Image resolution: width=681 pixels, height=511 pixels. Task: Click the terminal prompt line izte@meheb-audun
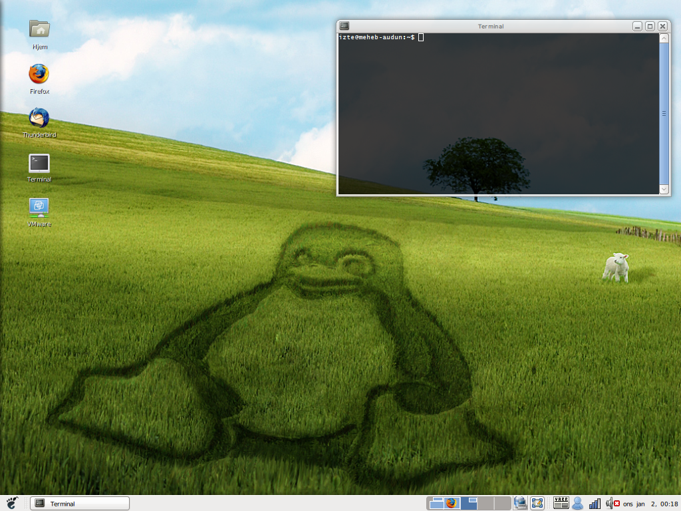tap(376, 37)
